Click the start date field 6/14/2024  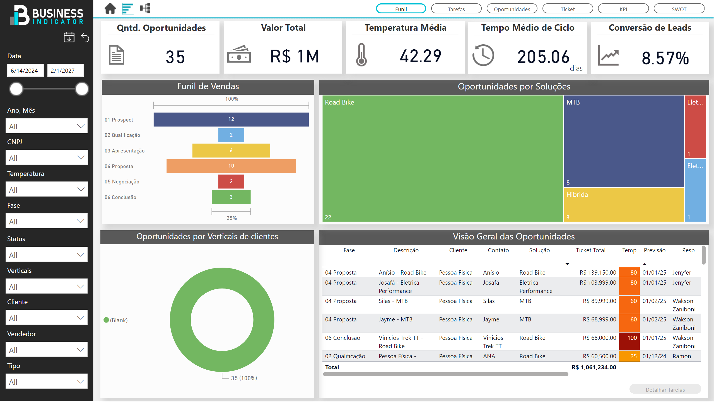click(25, 71)
